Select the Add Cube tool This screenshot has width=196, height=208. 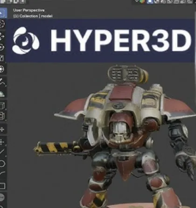[x=2, y=106]
